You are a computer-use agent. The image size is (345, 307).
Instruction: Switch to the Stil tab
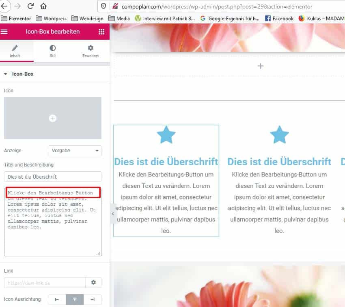pyautogui.click(x=53, y=51)
